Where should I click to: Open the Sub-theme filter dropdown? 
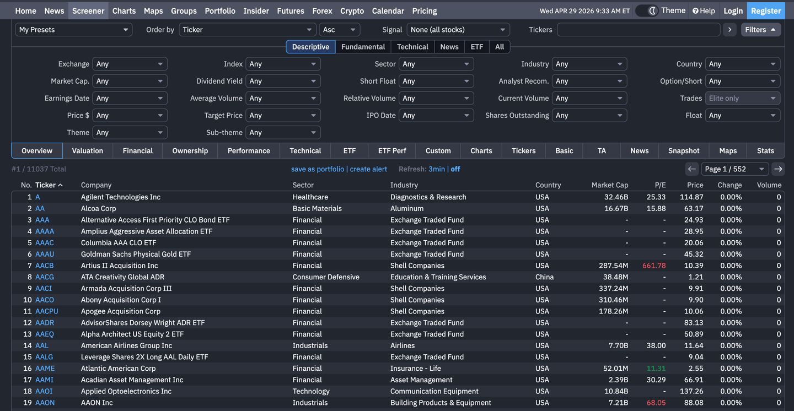click(x=283, y=132)
